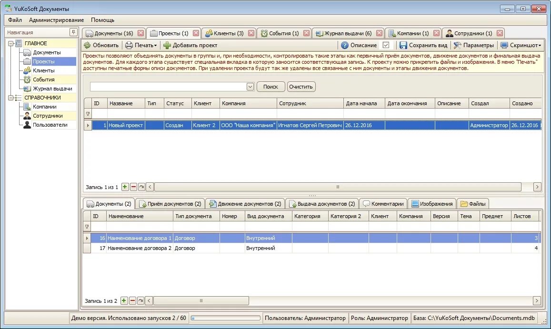Switch to the Движение документов (2) tab
This screenshot has height=329, width=551.
pos(245,203)
